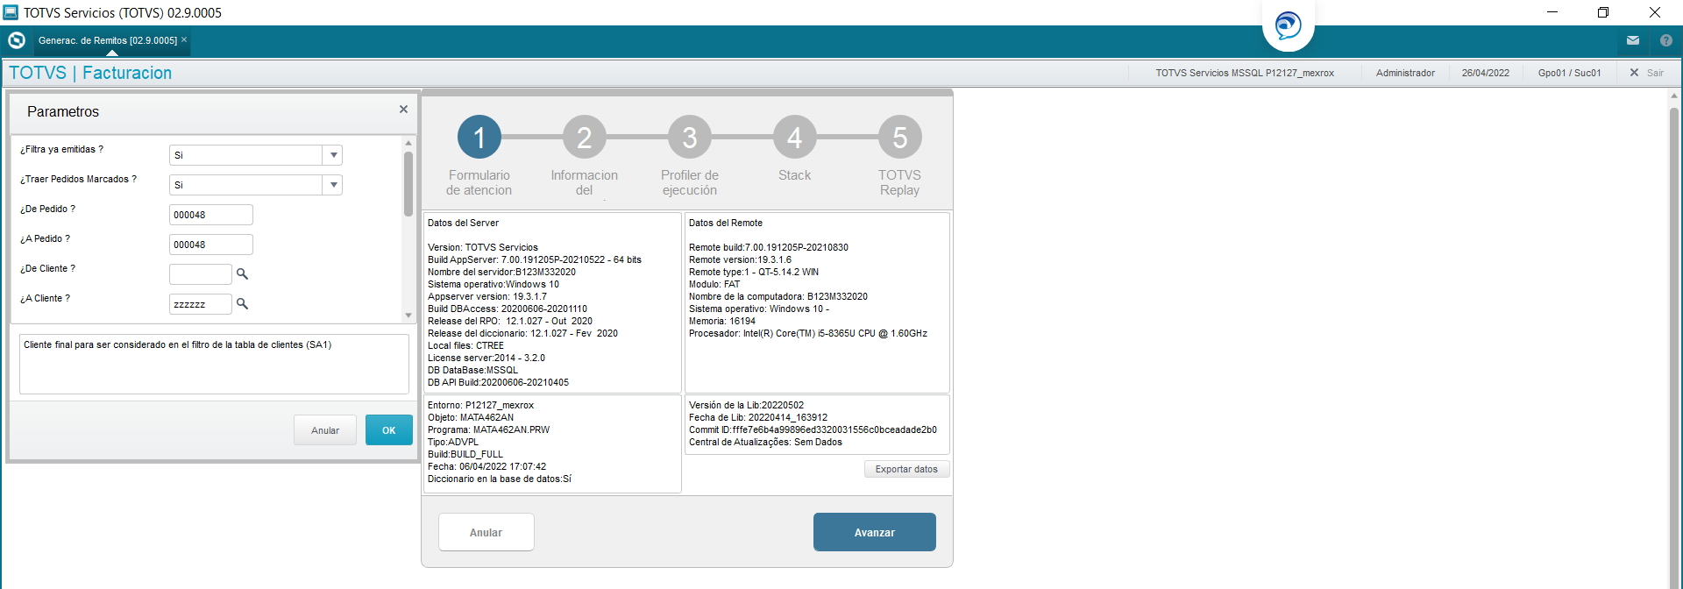The height and width of the screenshot is (589, 1683).
Task: Click the date 26/04/2022 in header
Action: 1486,73
